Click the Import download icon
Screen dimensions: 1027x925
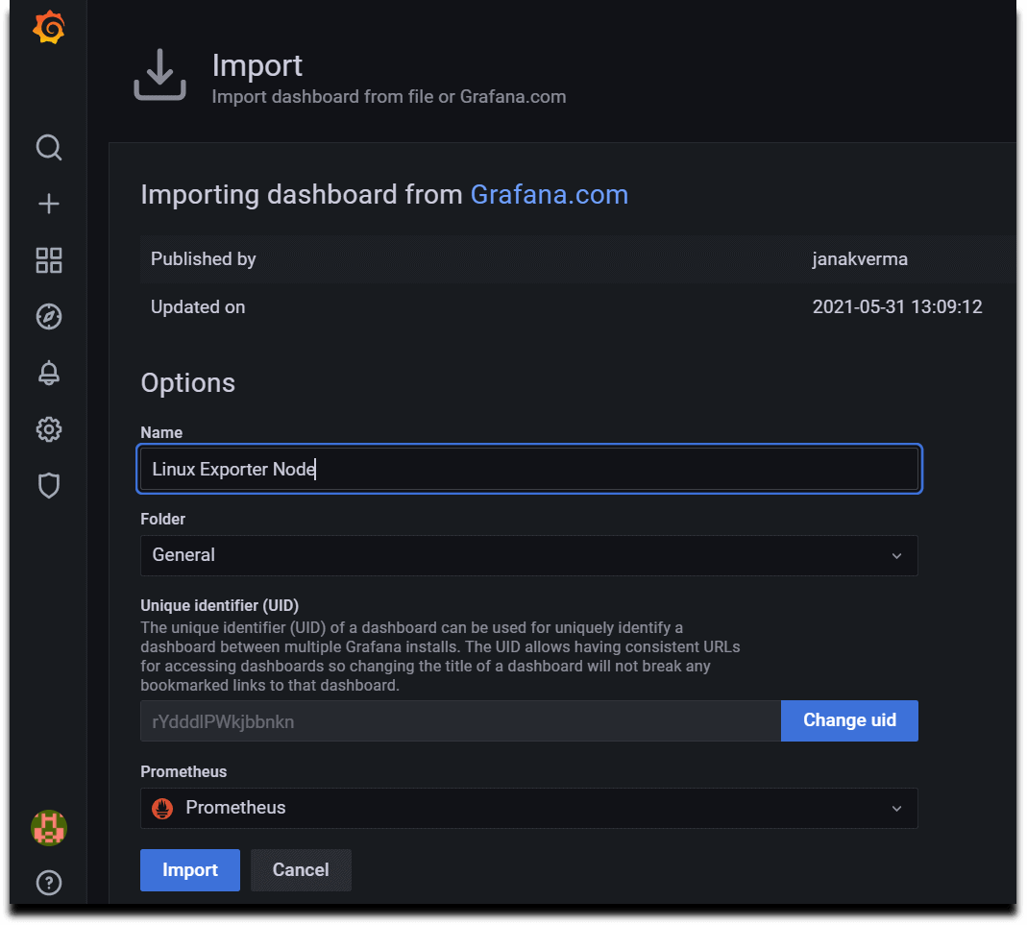(159, 75)
